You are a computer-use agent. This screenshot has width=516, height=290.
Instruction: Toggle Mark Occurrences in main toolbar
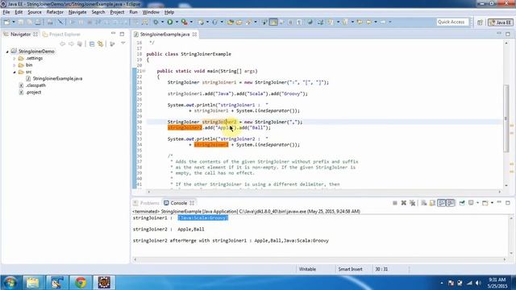pos(273,22)
